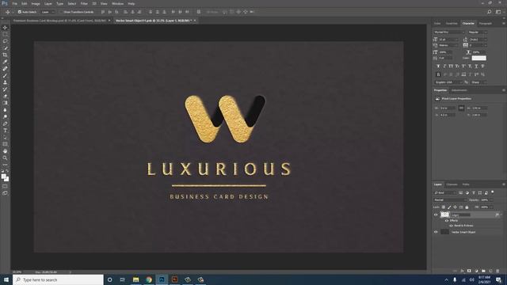Toggle Faux Bold in Character panel
This screenshot has width=507, height=285.
coord(438,66)
